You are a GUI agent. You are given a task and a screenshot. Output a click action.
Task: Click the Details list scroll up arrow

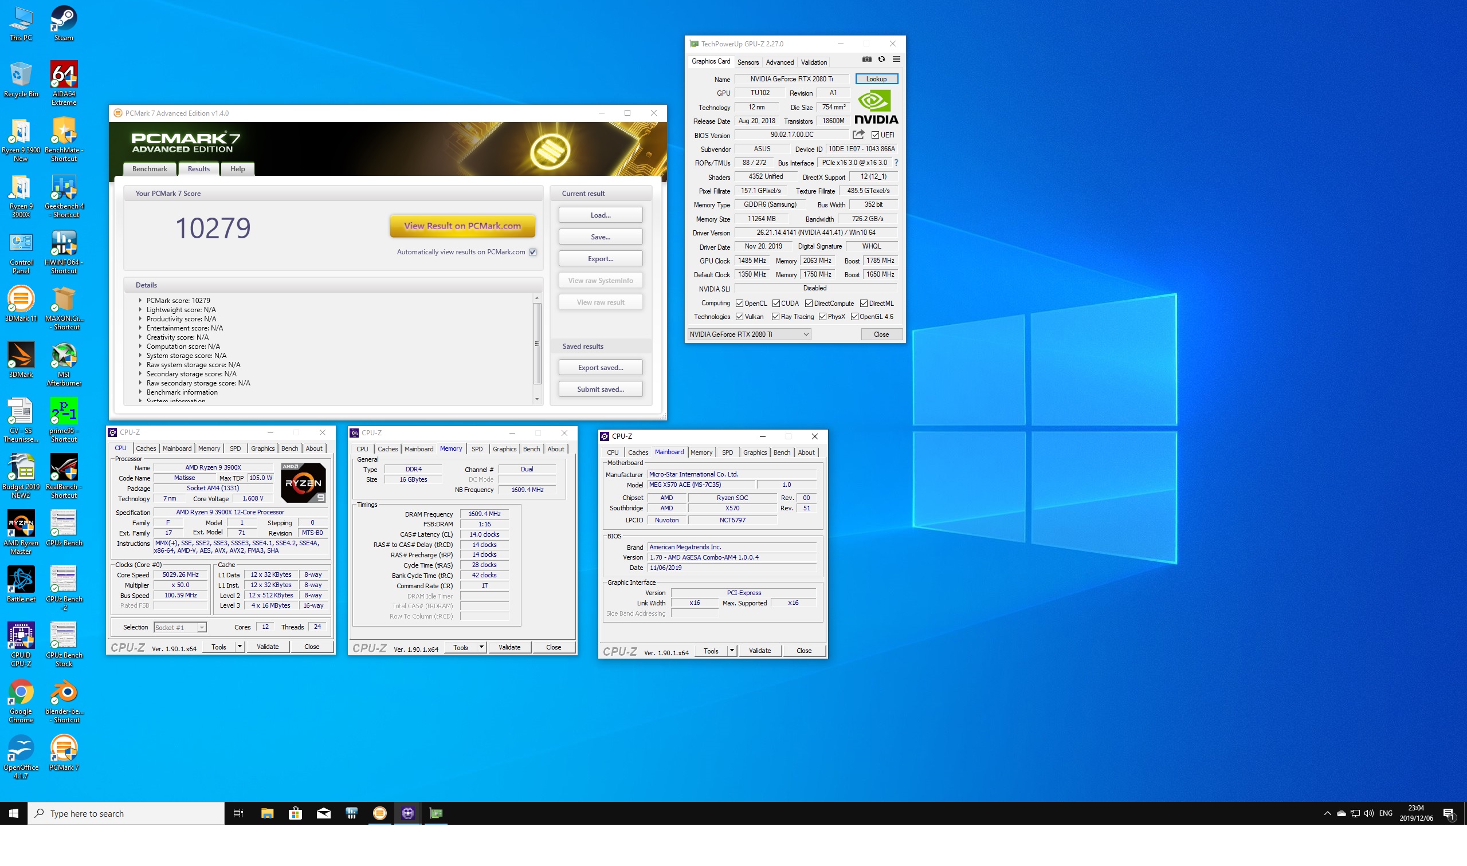[536, 298]
